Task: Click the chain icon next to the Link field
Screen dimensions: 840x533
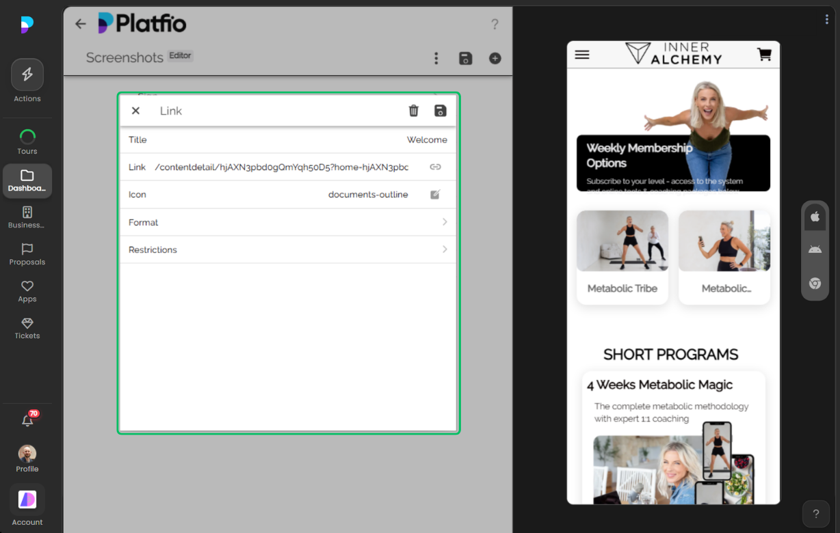Action: [436, 167]
